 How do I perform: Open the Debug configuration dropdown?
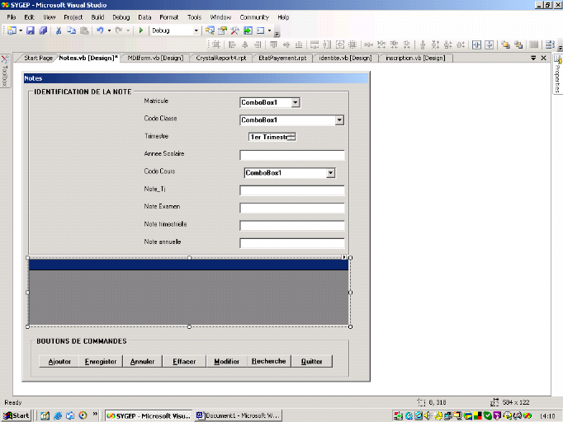[x=196, y=30]
